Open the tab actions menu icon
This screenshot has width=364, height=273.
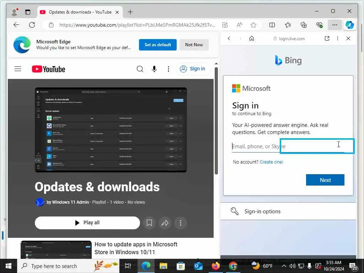pyautogui.click(x=28, y=12)
